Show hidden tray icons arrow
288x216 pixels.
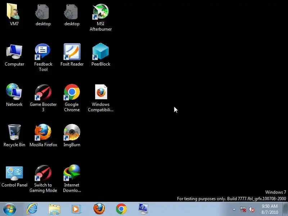pos(234,209)
